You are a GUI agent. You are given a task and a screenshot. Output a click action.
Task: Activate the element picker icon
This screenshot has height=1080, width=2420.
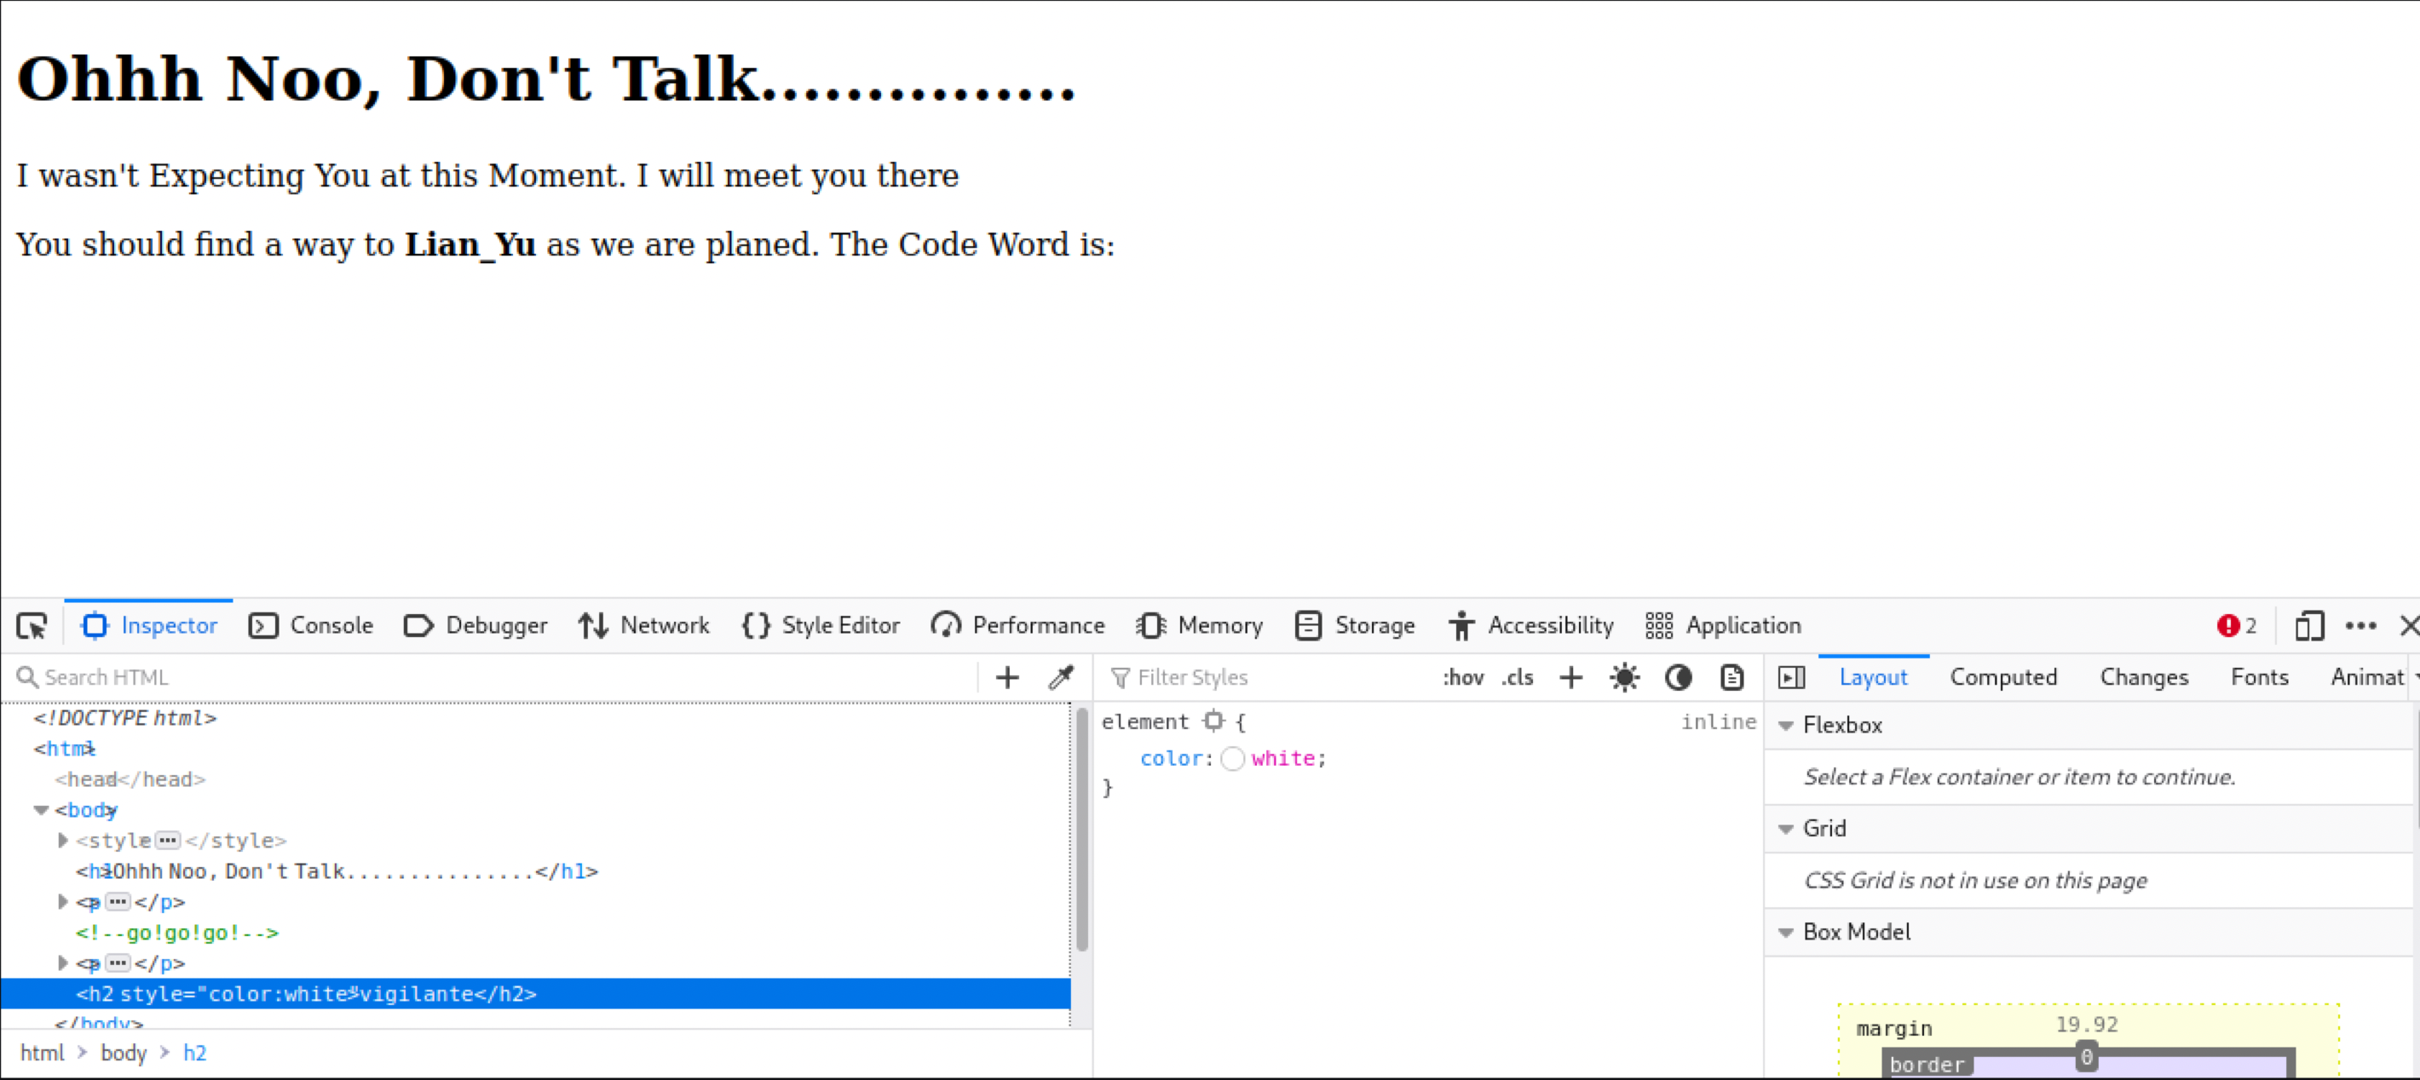[32, 625]
